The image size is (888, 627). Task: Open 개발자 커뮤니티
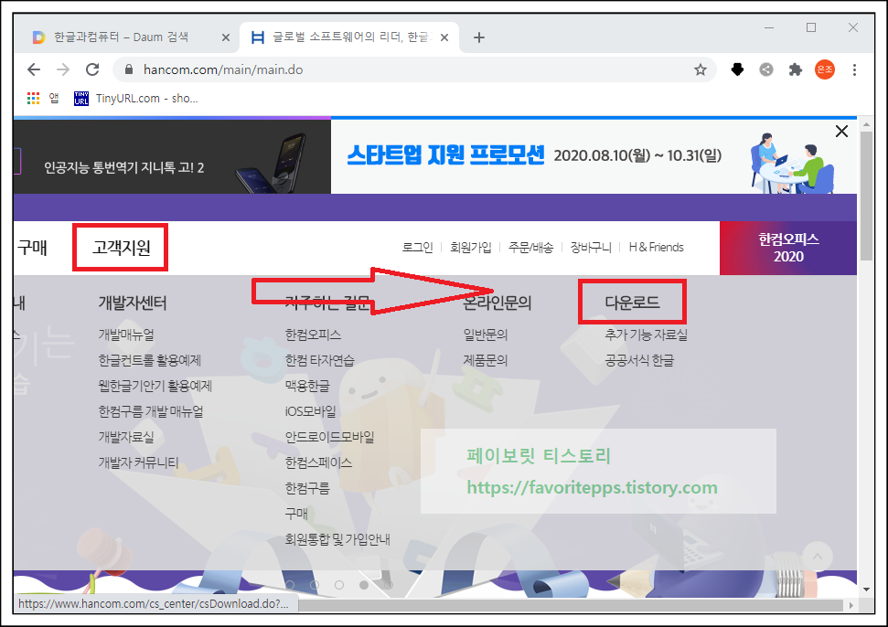point(138,462)
